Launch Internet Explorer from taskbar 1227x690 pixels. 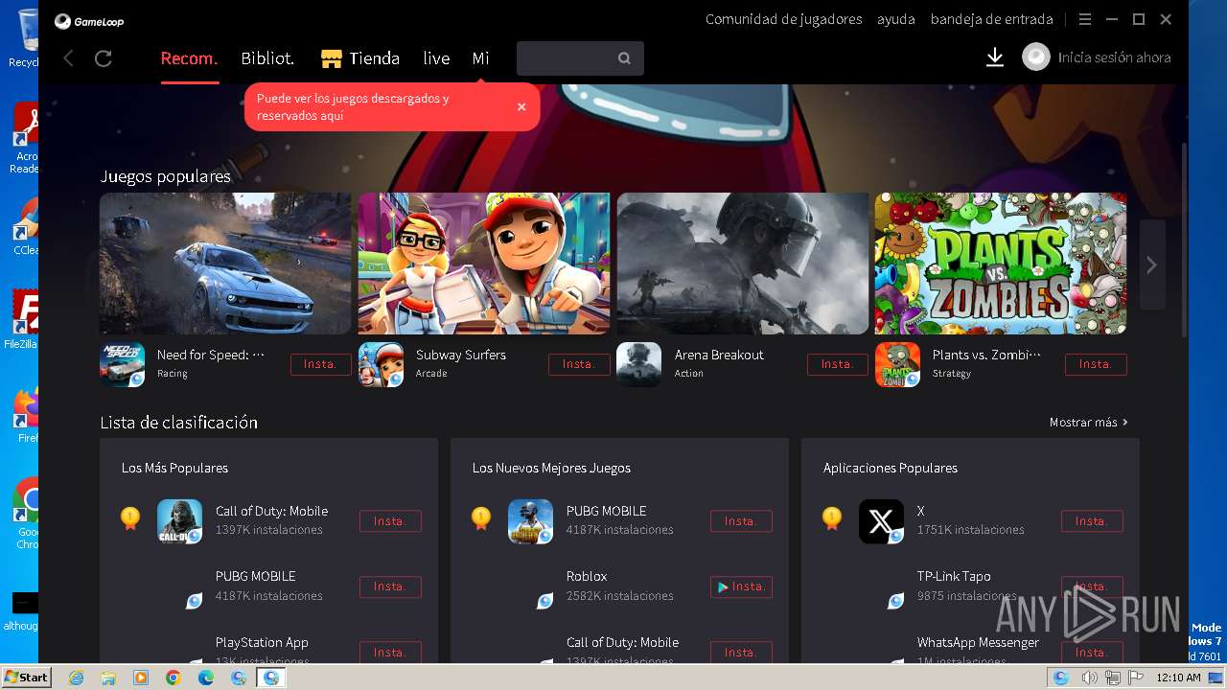coord(76,678)
